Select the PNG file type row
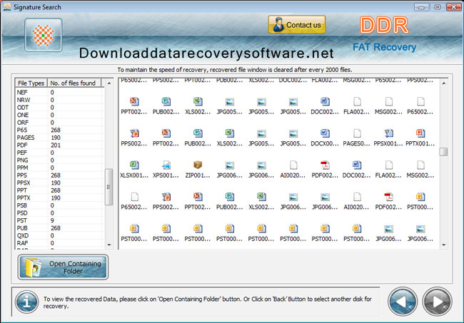The image size is (464, 323). (59, 160)
